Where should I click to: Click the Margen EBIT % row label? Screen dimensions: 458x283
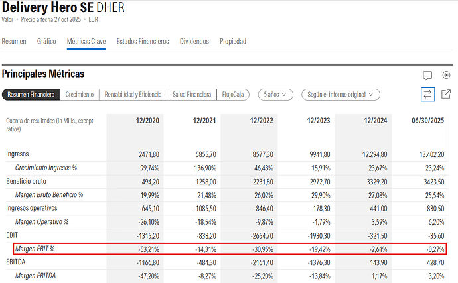pyautogui.click(x=37, y=249)
